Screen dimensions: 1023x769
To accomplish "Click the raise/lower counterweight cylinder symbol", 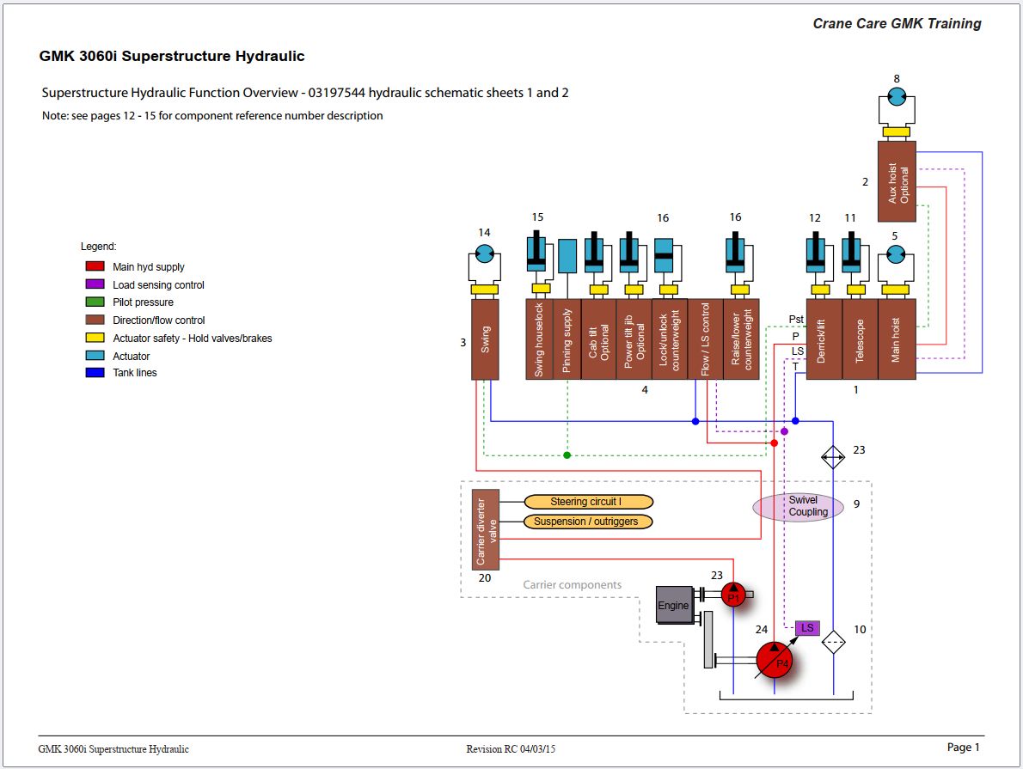I will (x=735, y=252).
